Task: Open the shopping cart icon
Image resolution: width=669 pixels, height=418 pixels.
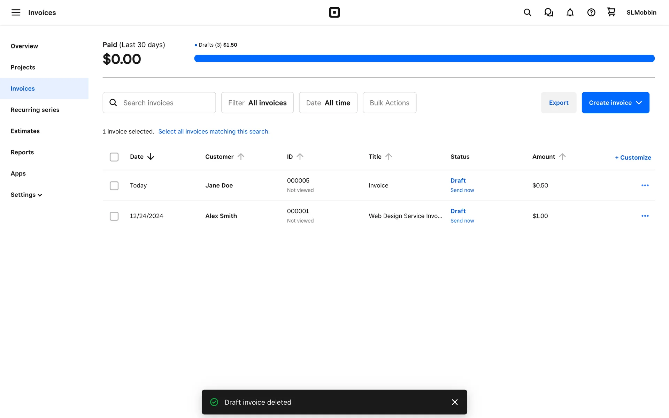Action: point(611,12)
